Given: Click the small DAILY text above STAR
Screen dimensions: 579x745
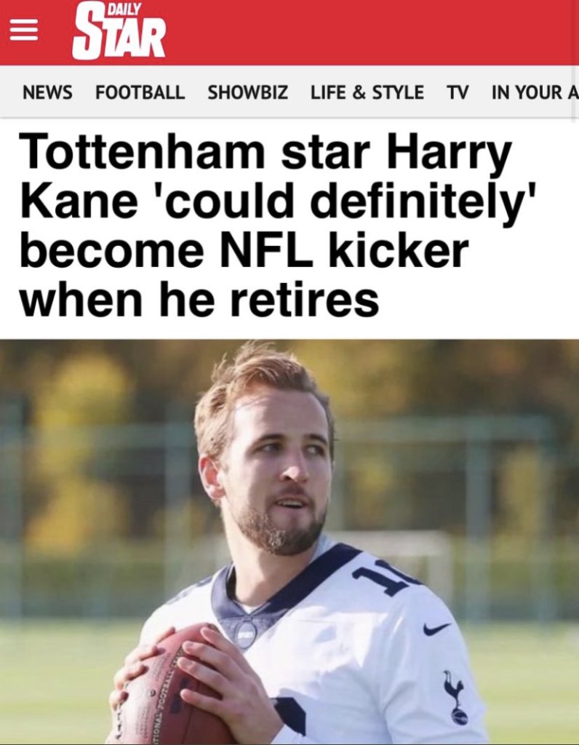Looking at the screenshot, I should click(x=124, y=8).
